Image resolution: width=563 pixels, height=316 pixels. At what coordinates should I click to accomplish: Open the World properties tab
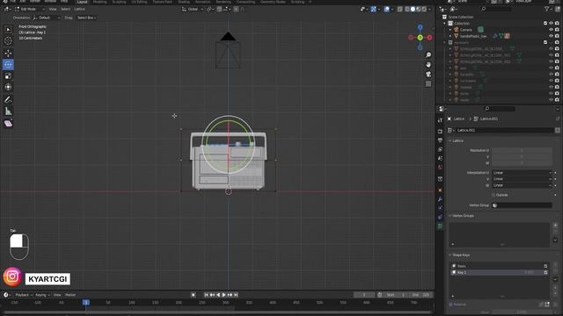click(x=440, y=167)
